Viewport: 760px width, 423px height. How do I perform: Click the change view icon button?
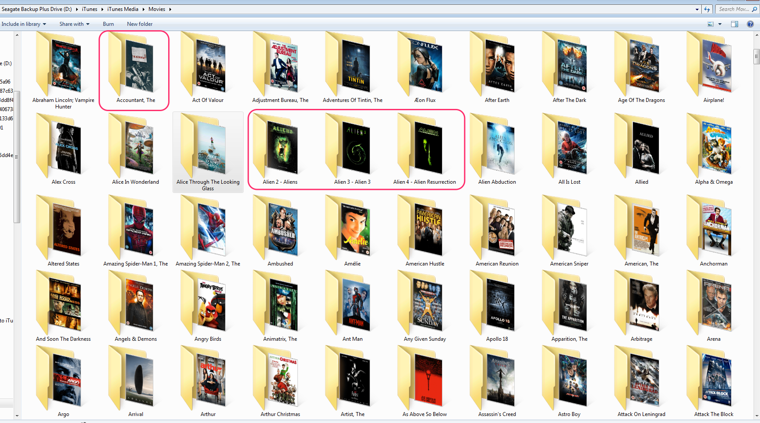(x=711, y=24)
